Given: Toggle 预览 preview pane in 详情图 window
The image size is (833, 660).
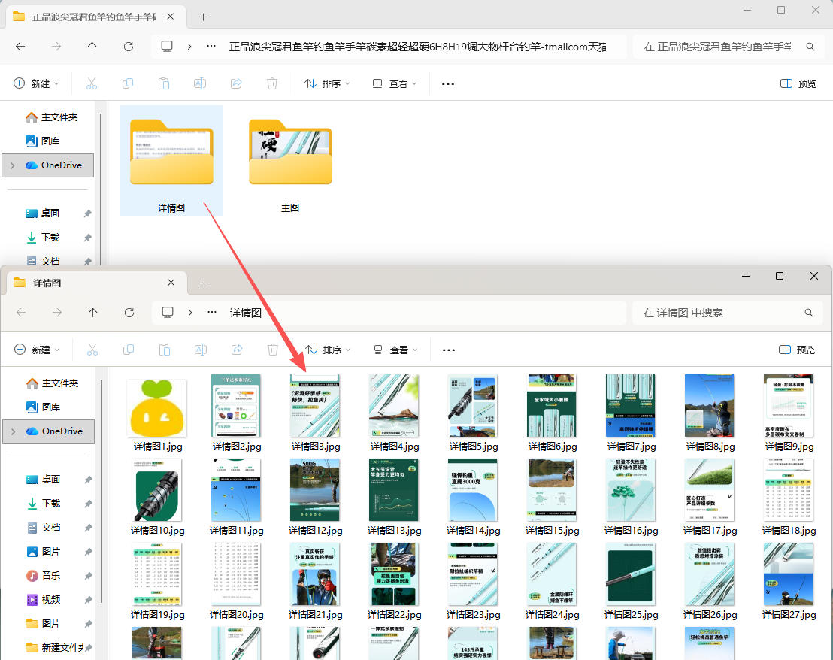Looking at the screenshot, I should pos(797,350).
